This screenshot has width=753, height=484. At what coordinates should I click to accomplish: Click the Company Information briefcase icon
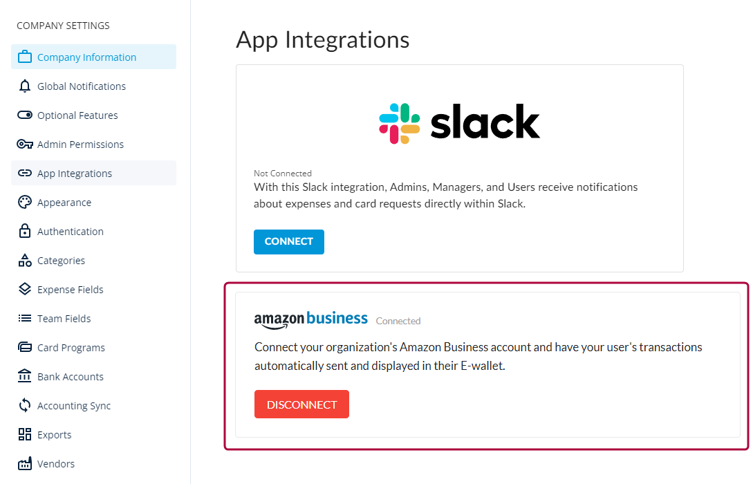25,57
